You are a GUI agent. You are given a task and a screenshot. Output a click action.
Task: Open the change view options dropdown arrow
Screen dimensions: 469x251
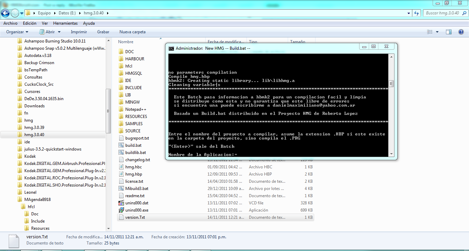[x=437, y=32]
